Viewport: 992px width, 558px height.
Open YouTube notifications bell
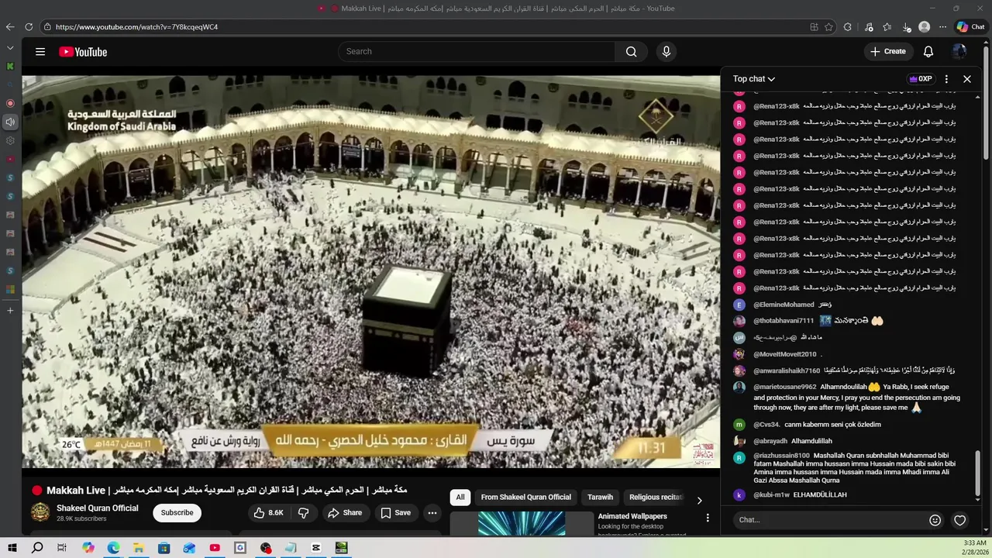[x=928, y=52]
